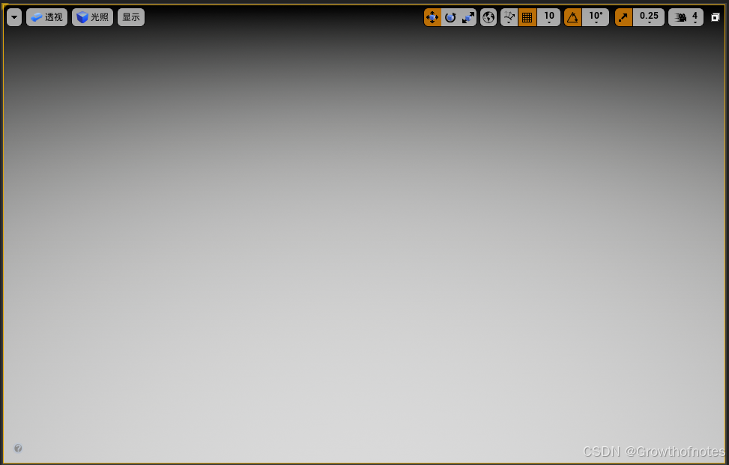Open the 光照 lit view mode menu
Screen dimensions: 729x465
[x=92, y=17]
